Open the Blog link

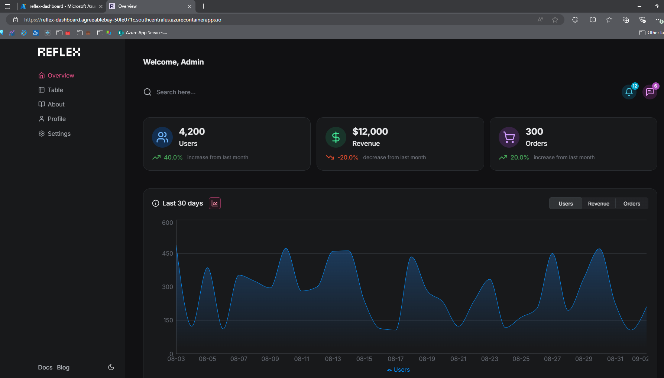tap(63, 367)
